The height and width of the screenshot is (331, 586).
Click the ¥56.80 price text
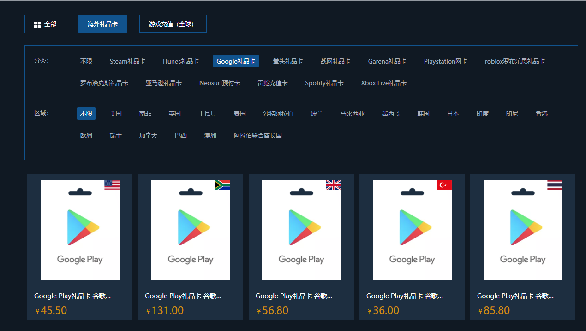point(273,311)
